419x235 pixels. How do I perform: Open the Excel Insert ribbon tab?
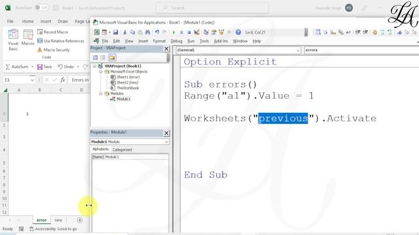[x=46, y=21]
